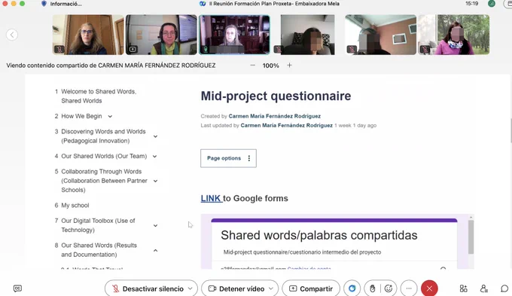Screen dimensions: 512x296
Task: Open Discovering Words and Worlds item
Action: point(103,136)
